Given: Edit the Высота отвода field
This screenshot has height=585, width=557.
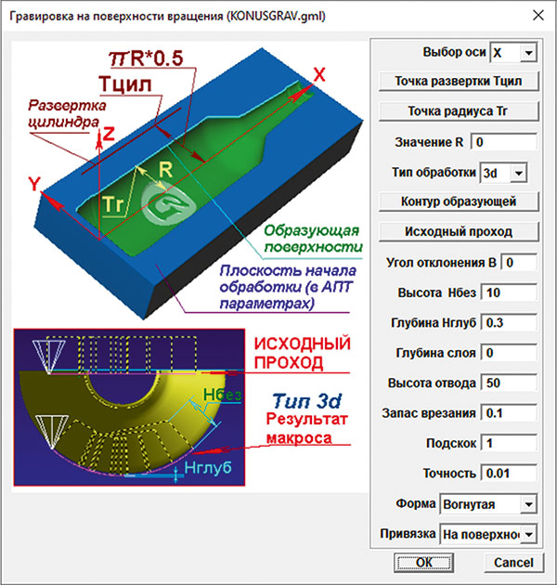Looking at the screenshot, I should (x=511, y=383).
